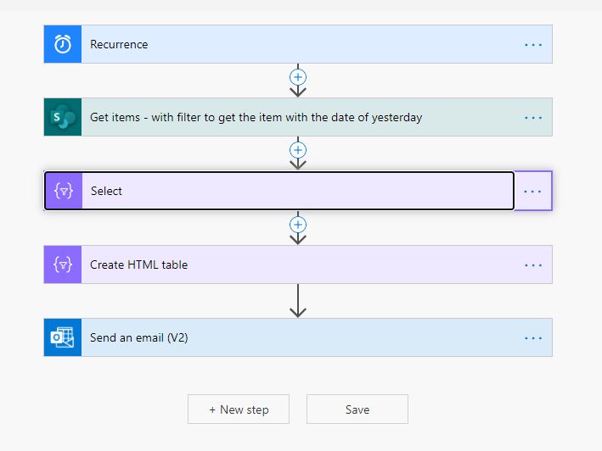Click the Outlook icon on Send email
Image resolution: width=602 pixels, height=451 pixels.
point(63,337)
